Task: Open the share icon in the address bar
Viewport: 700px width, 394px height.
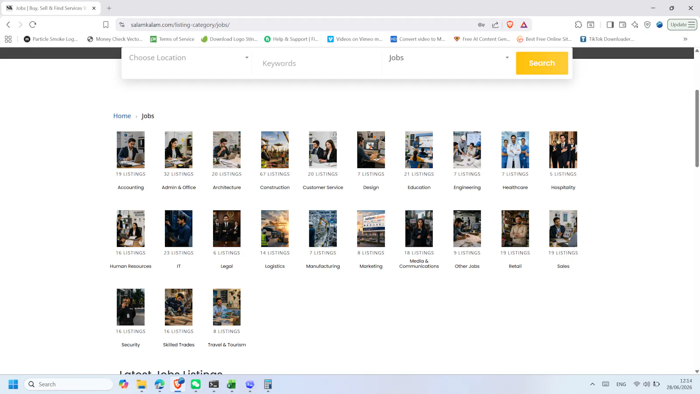Action: point(495,25)
